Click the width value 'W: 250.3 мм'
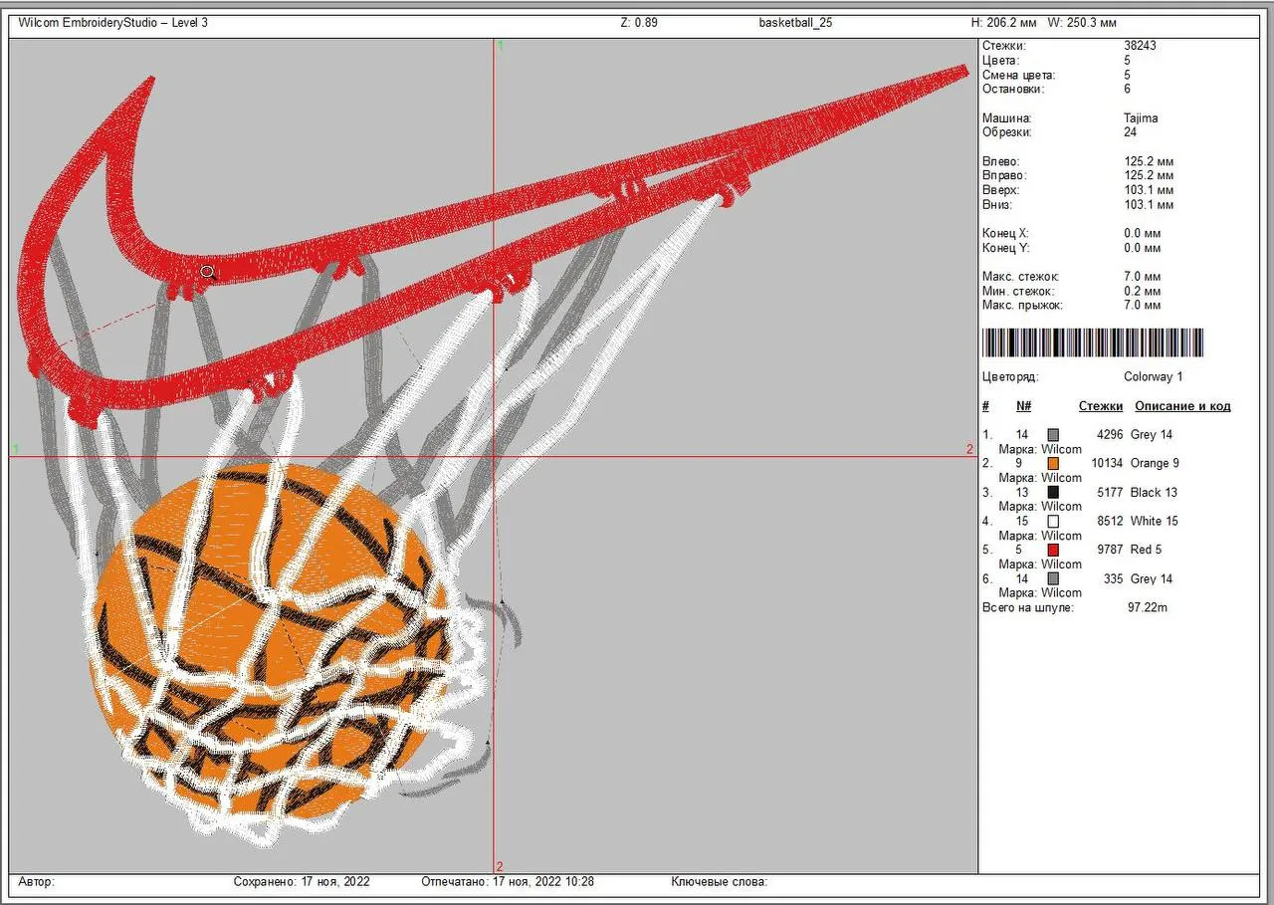Viewport: 1274px width, 905px height. [x=1083, y=22]
